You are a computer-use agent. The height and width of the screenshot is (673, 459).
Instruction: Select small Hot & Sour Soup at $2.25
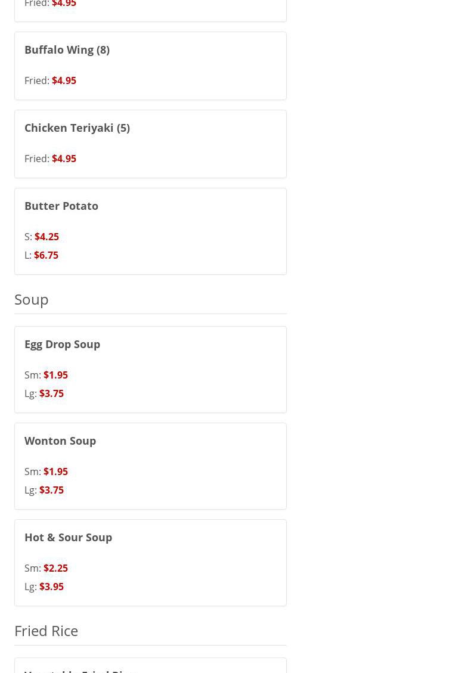click(55, 568)
